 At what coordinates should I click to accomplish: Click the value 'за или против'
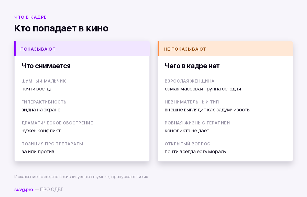(x=38, y=152)
